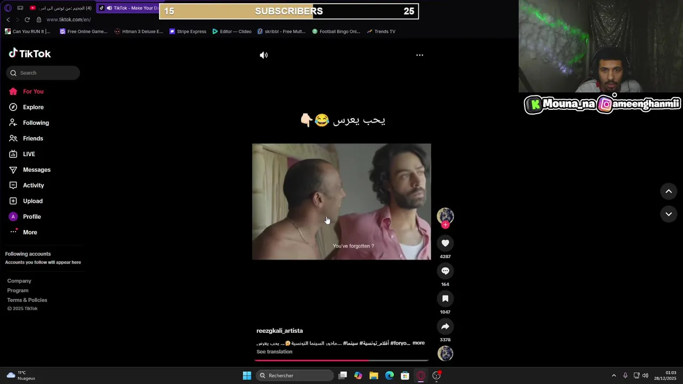This screenshot has width=683, height=384.
Task: Click the taskbar Rechercher search box
Action: pyautogui.click(x=294, y=375)
